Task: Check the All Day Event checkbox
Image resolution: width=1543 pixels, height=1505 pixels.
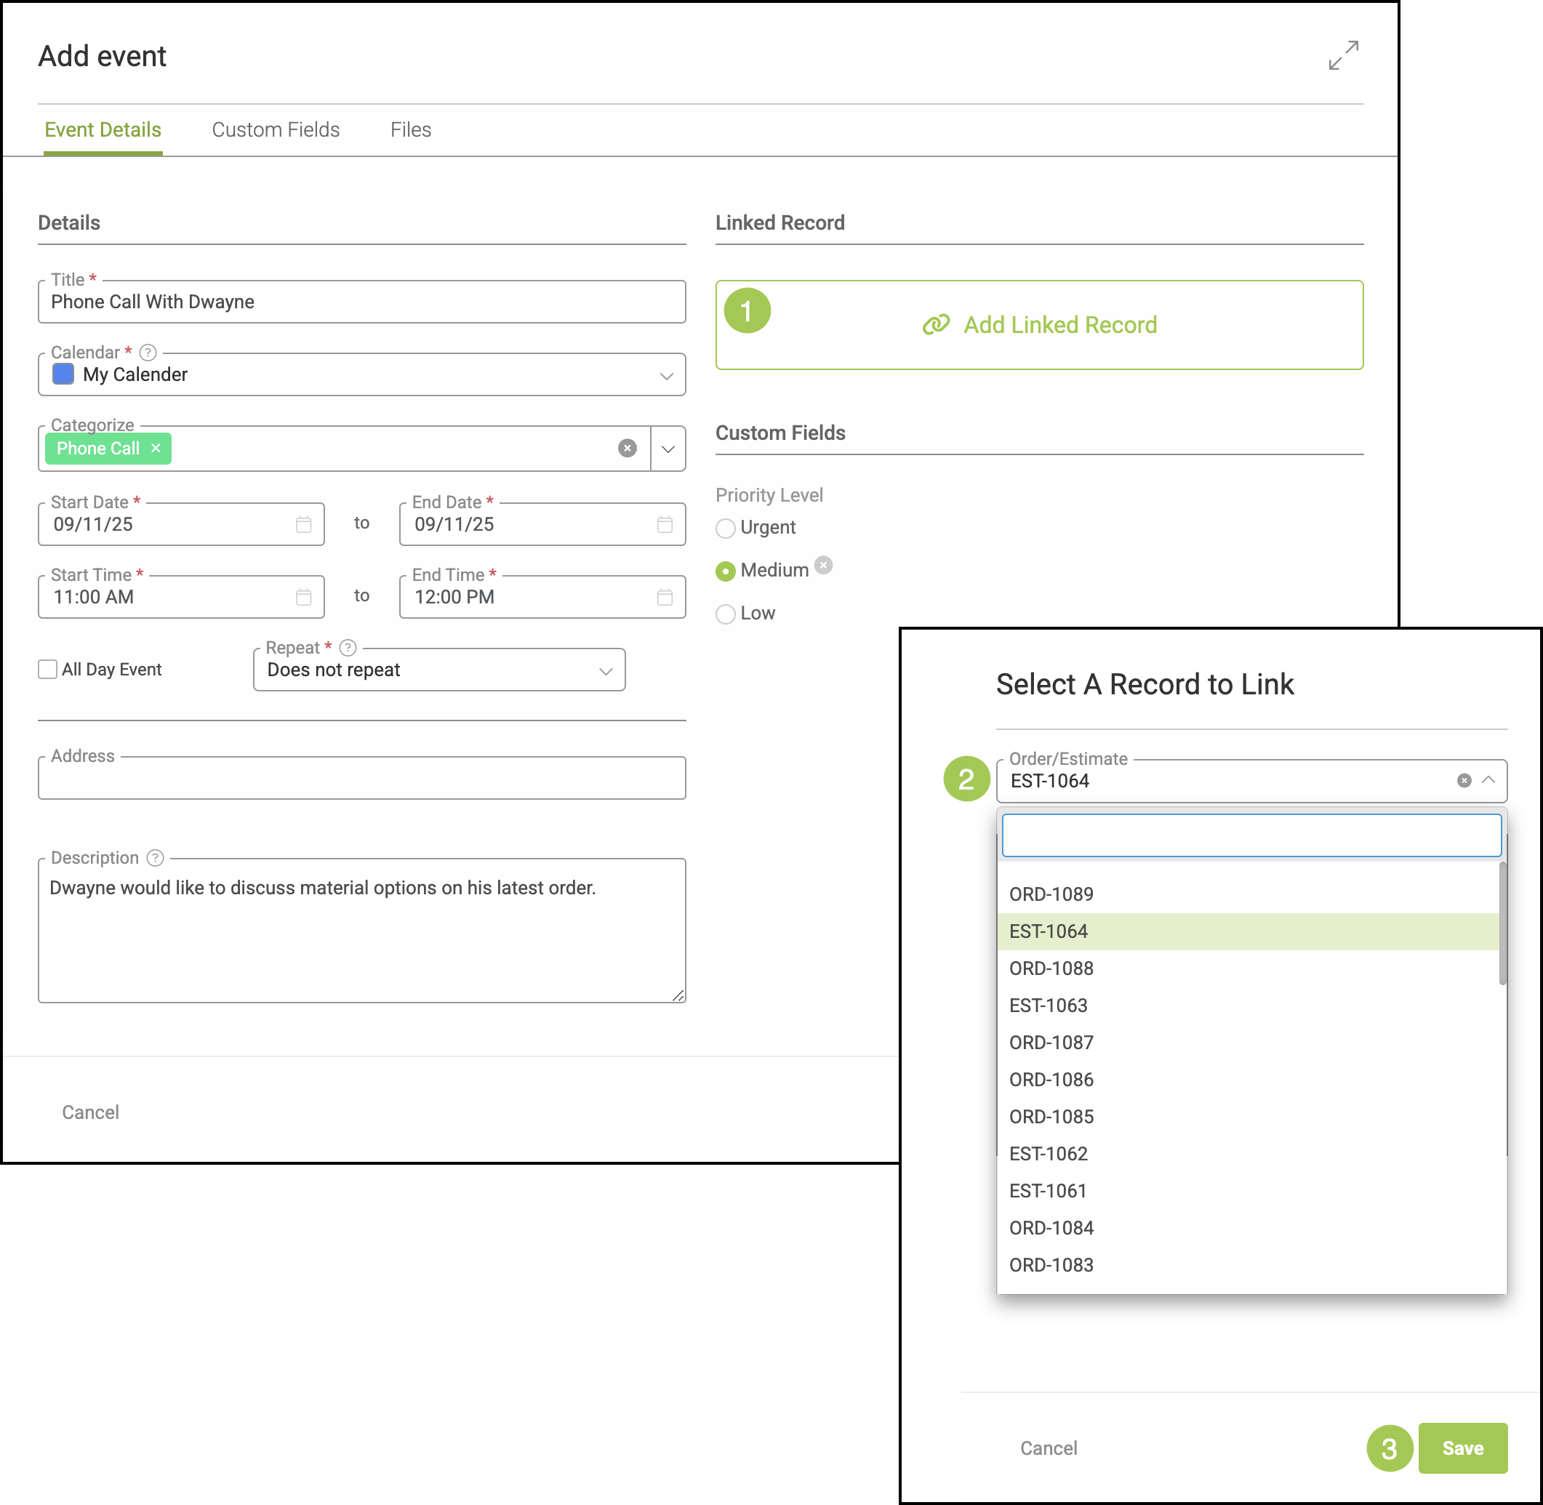Action: point(48,670)
